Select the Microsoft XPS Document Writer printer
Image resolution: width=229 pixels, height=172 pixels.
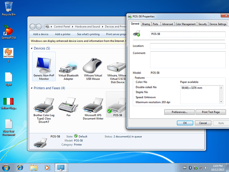pyautogui.click(x=93, y=108)
